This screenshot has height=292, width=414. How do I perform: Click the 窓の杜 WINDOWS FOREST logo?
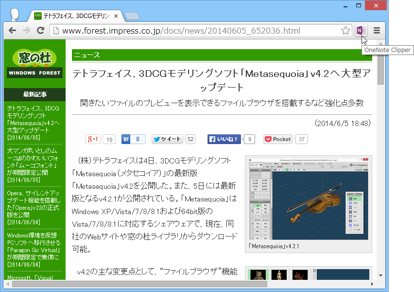pos(34,63)
